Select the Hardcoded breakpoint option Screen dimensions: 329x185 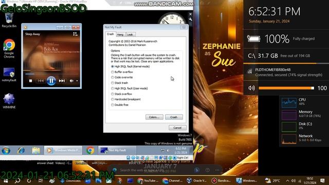[125, 99]
